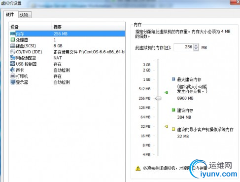Viewport: 240px width, 182px height.
Task: Click the 256 MB summary in memory row
Action: 60,34
